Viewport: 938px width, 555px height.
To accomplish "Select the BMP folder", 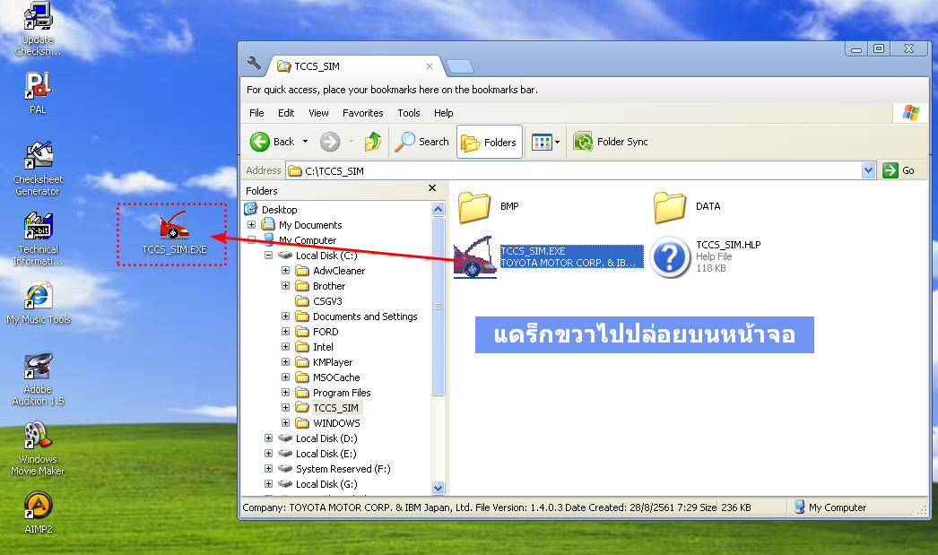I will tap(489, 207).
